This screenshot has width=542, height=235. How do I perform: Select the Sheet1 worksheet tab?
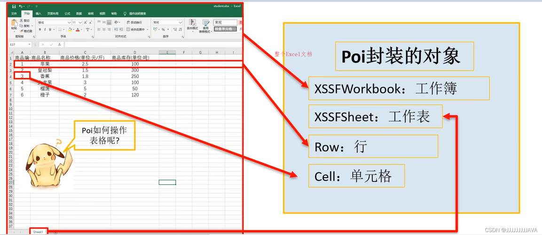click(39, 232)
